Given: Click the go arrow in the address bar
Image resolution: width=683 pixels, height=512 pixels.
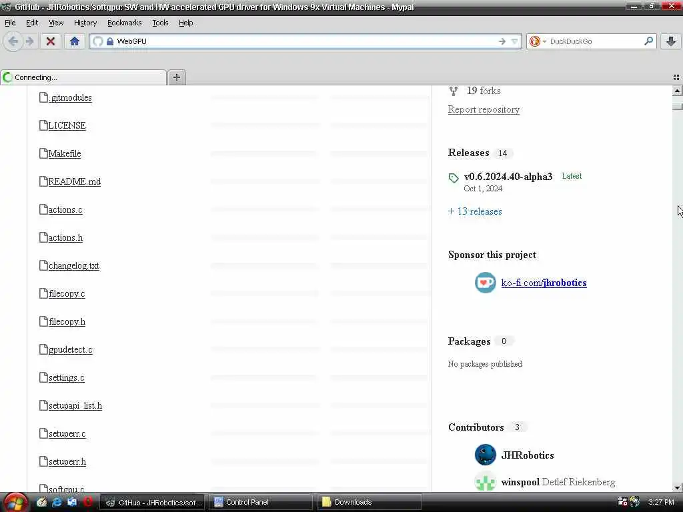Looking at the screenshot, I should (x=502, y=41).
